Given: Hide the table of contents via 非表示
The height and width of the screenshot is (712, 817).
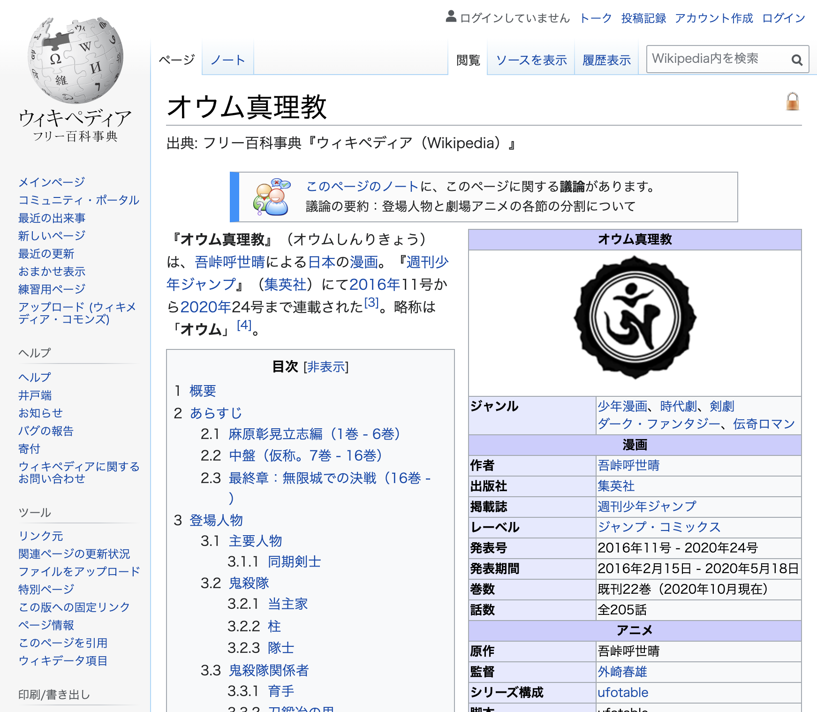Looking at the screenshot, I should click(x=326, y=367).
